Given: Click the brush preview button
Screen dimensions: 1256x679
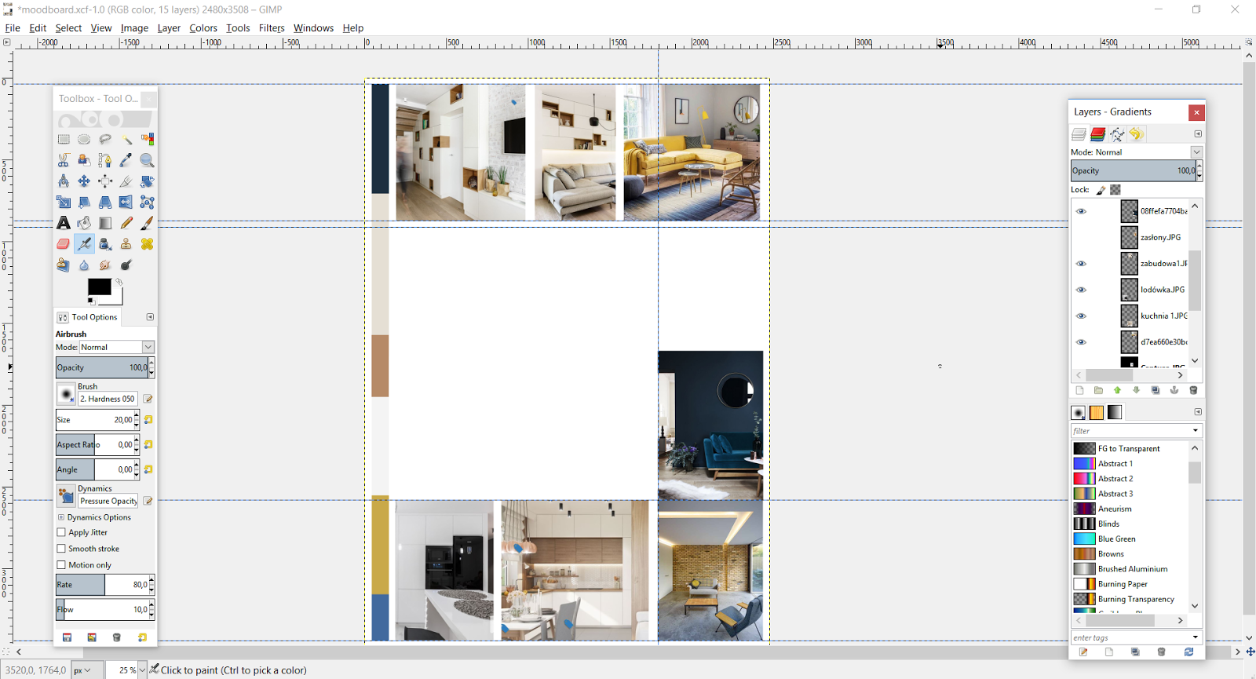Looking at the screenshot, I should [x=66, y=393].
